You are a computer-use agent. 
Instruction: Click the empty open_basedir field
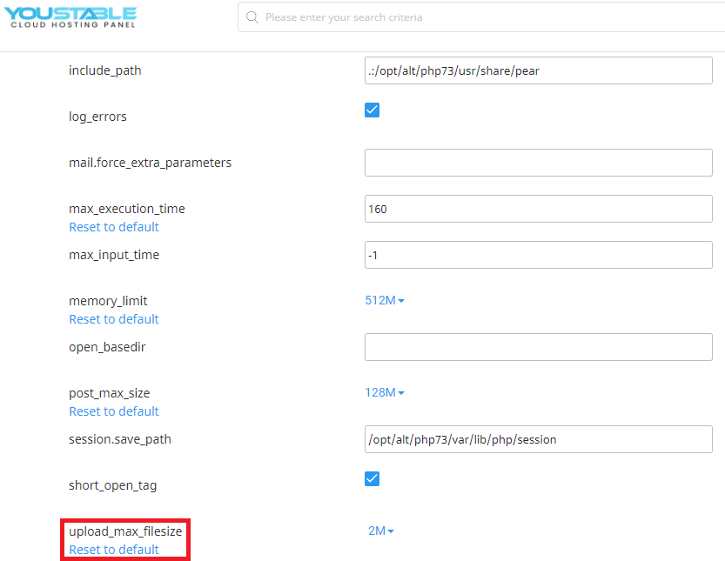pyautogui.click(x=538, y=346)
